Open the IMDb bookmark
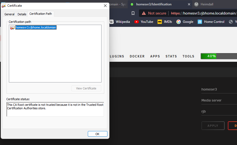This screenshot has height=145, width=237. point(165,22)
